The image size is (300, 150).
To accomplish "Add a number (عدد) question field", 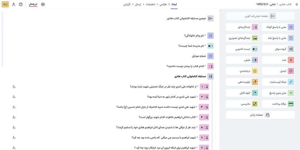I will [291, 60].
